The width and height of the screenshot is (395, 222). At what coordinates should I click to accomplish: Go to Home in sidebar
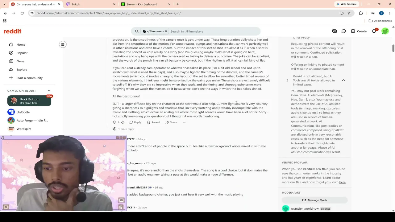[x=21, y=44]
